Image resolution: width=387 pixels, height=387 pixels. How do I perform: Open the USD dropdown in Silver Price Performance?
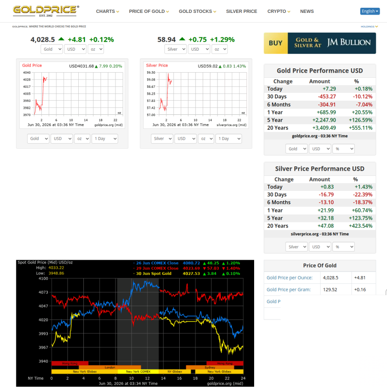click(x=320, y=247)
